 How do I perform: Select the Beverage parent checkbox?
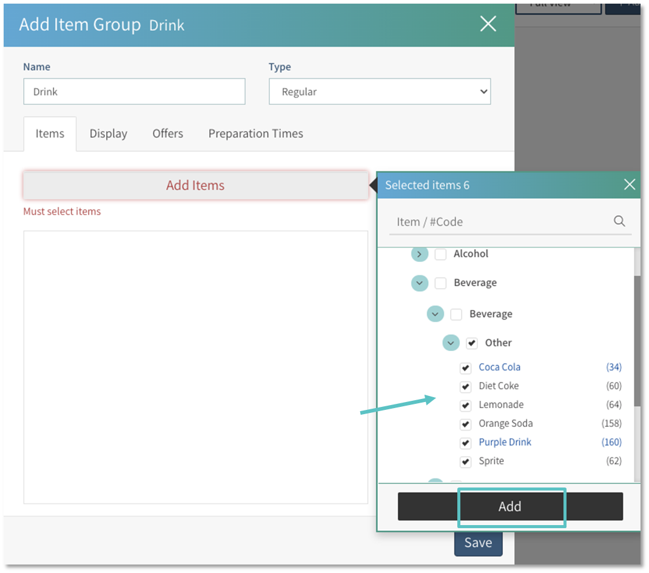coord(440,283)
